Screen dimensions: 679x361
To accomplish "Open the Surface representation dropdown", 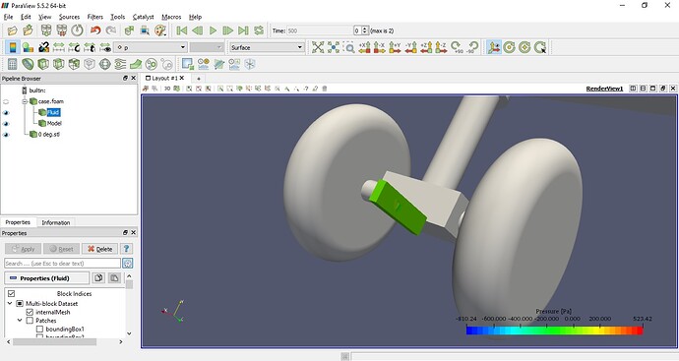I will [267, 47].
